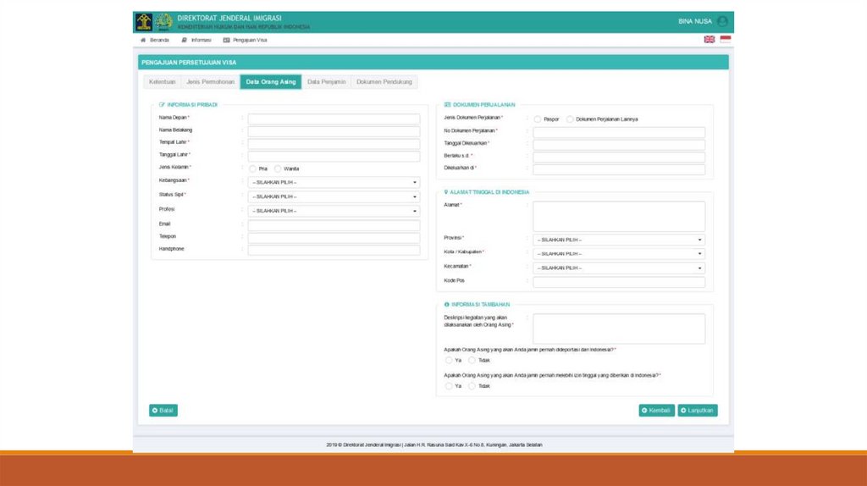Open the Provinsi dropdown
The width and height of the screenshot is (867, 486).
619,240
